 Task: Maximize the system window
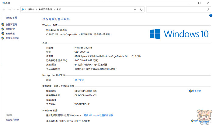point(199,3)
